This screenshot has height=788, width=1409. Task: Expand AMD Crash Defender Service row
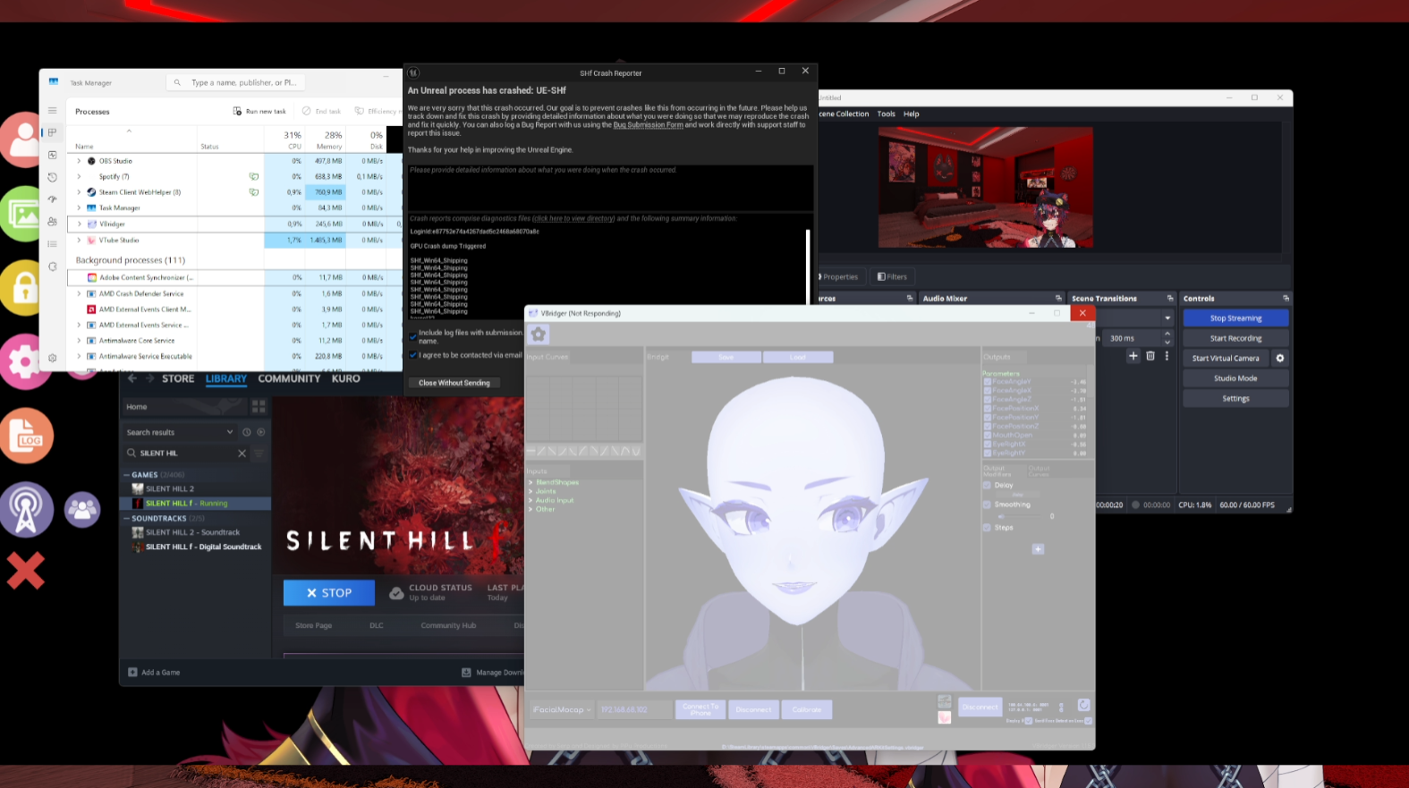(x=79, y=293)
